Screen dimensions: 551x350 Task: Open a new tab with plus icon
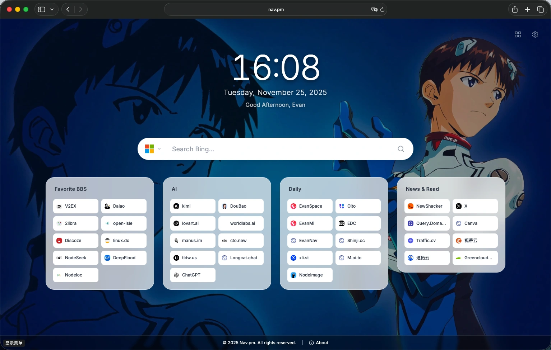[x=527, y=10]
